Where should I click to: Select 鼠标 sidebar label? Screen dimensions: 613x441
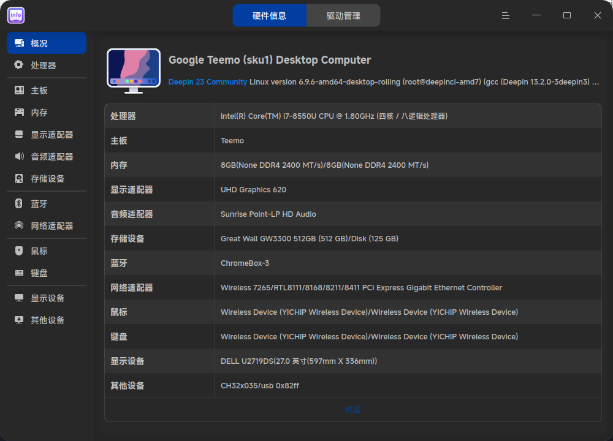(39, 251)
